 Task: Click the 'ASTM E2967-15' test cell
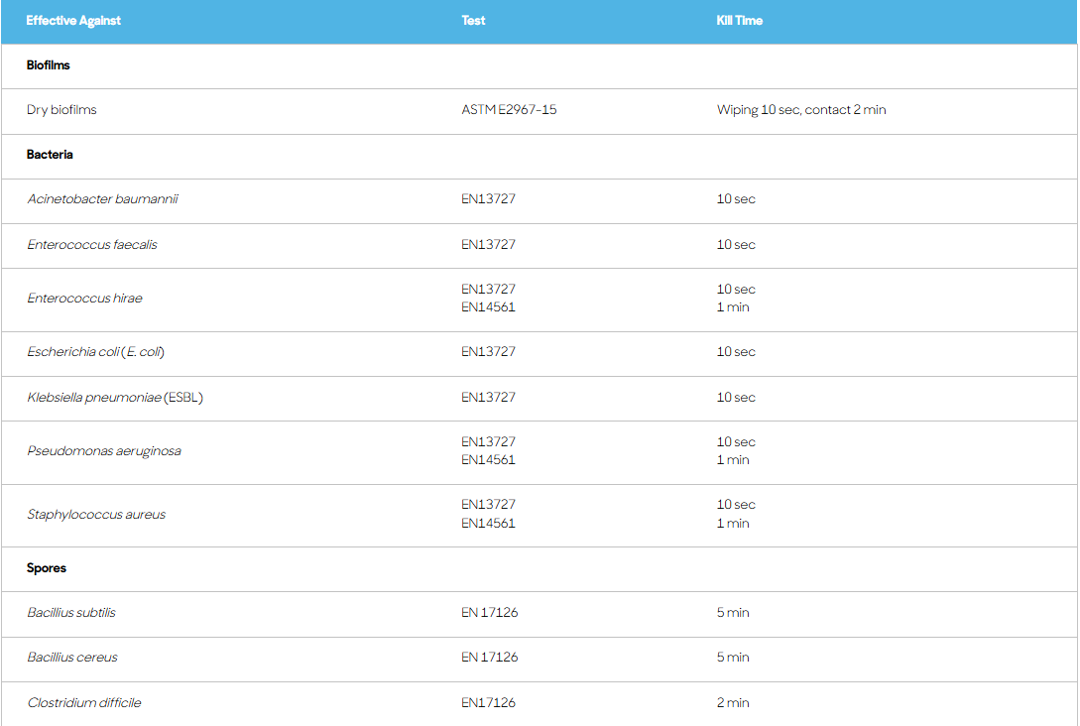(x=509, y=110)
